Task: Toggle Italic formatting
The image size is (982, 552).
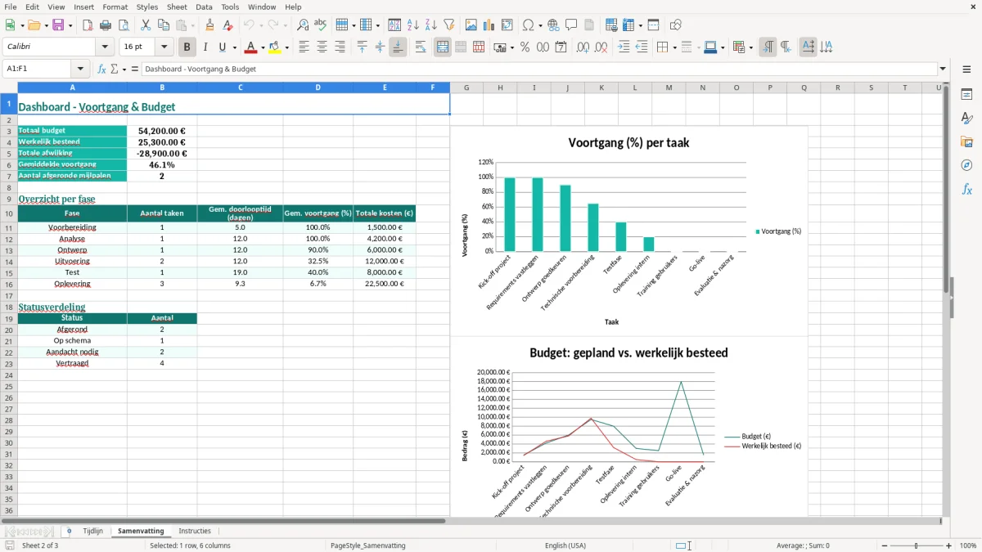Action: click(x=205, y=47)
